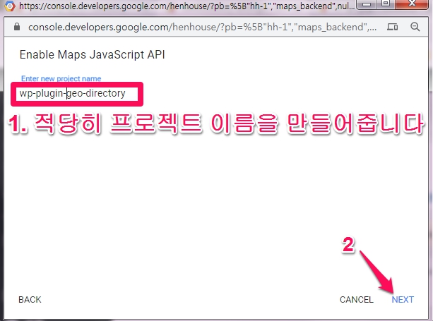This screenshot has width=433, height=321.
Task: Click the NEXT button
Action: (403, 300)
